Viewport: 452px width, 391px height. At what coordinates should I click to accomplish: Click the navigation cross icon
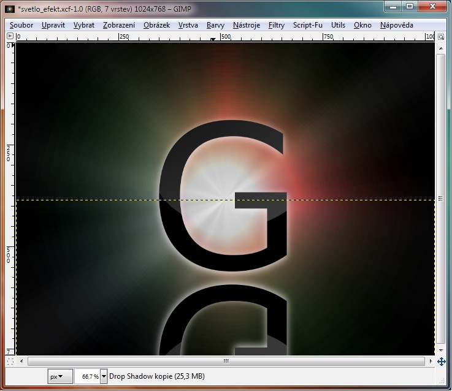point(442,362)
